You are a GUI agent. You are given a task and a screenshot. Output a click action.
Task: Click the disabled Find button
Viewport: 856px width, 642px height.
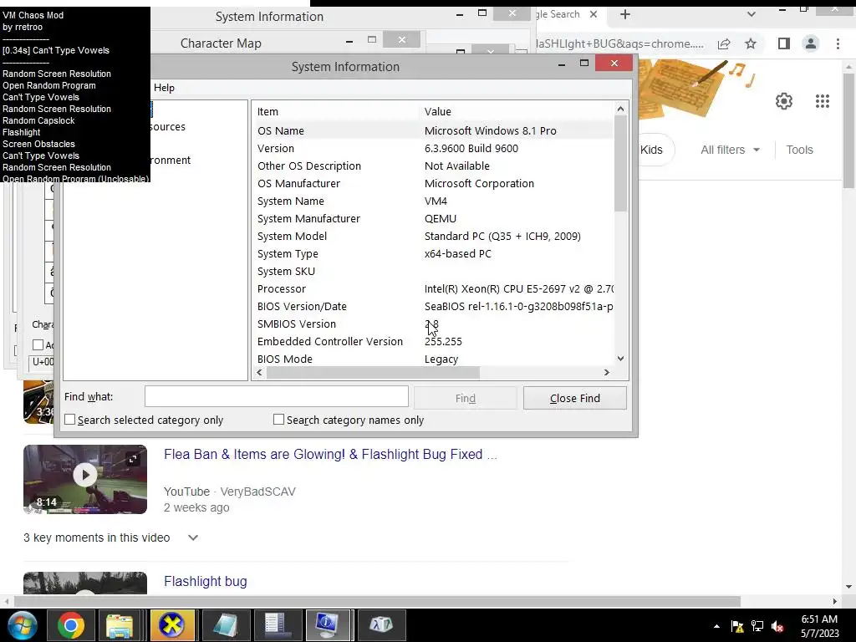(x=465, y=398)
